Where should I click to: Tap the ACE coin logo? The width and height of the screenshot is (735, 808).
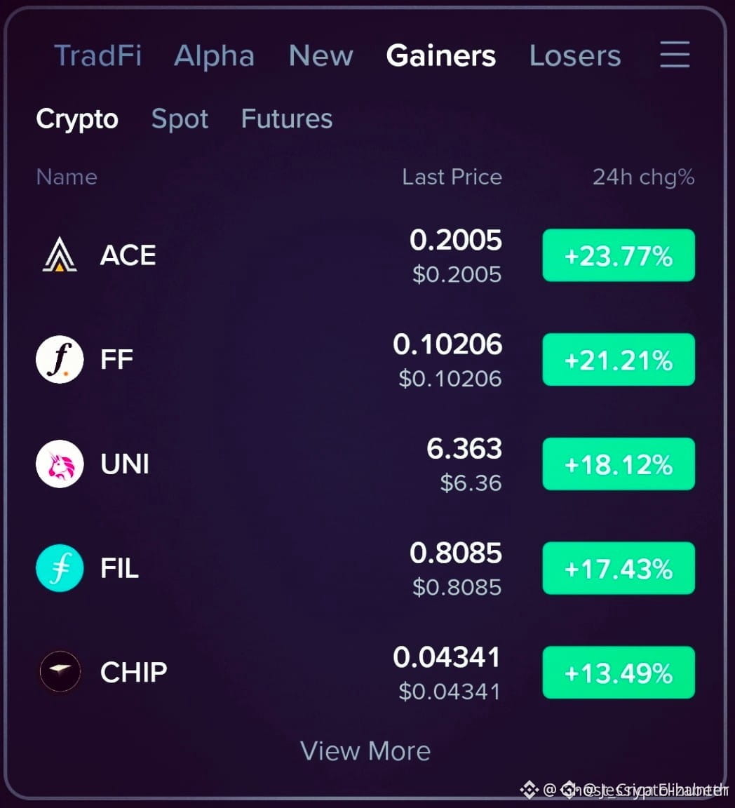pyautogui.click(x=60, y=255)
